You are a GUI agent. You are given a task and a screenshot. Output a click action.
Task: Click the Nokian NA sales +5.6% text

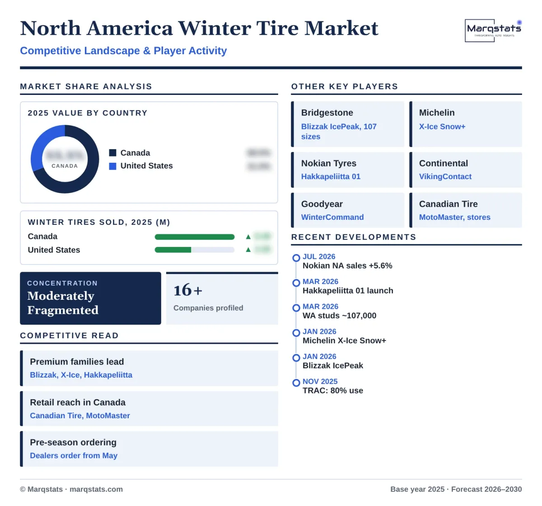click(x=347, y=266)
